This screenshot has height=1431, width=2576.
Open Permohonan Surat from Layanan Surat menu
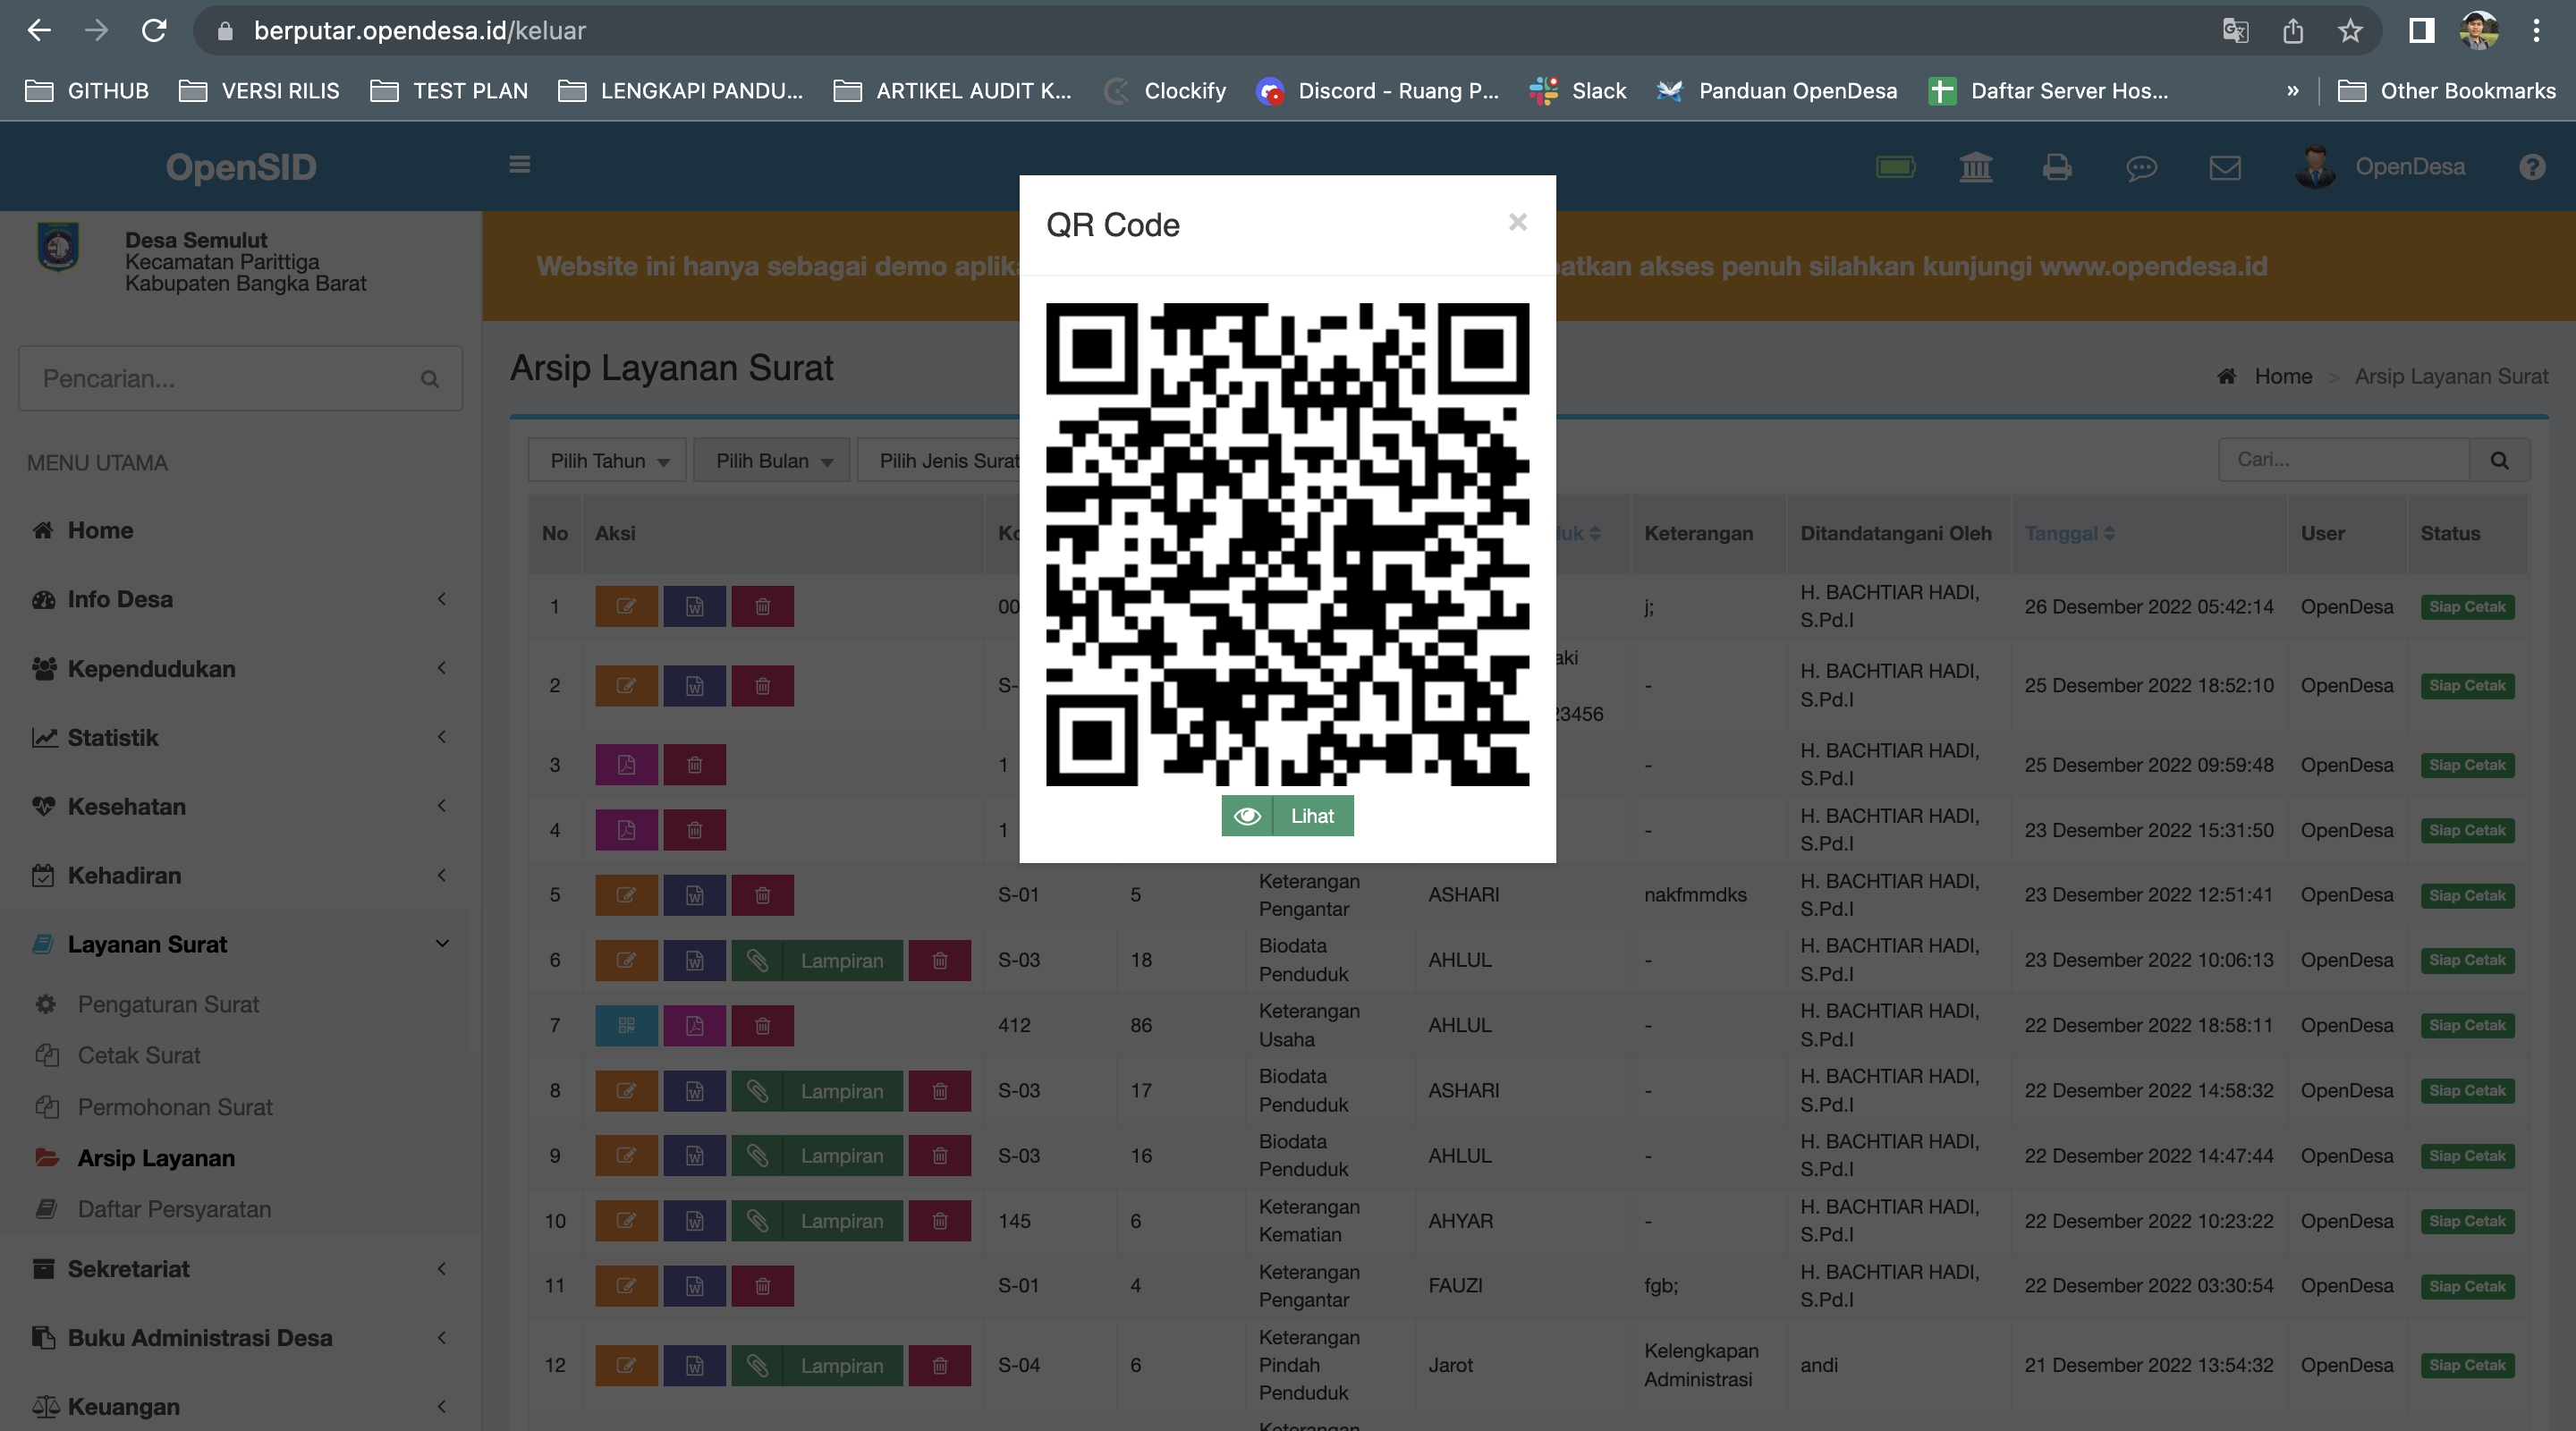point(175,1107)
